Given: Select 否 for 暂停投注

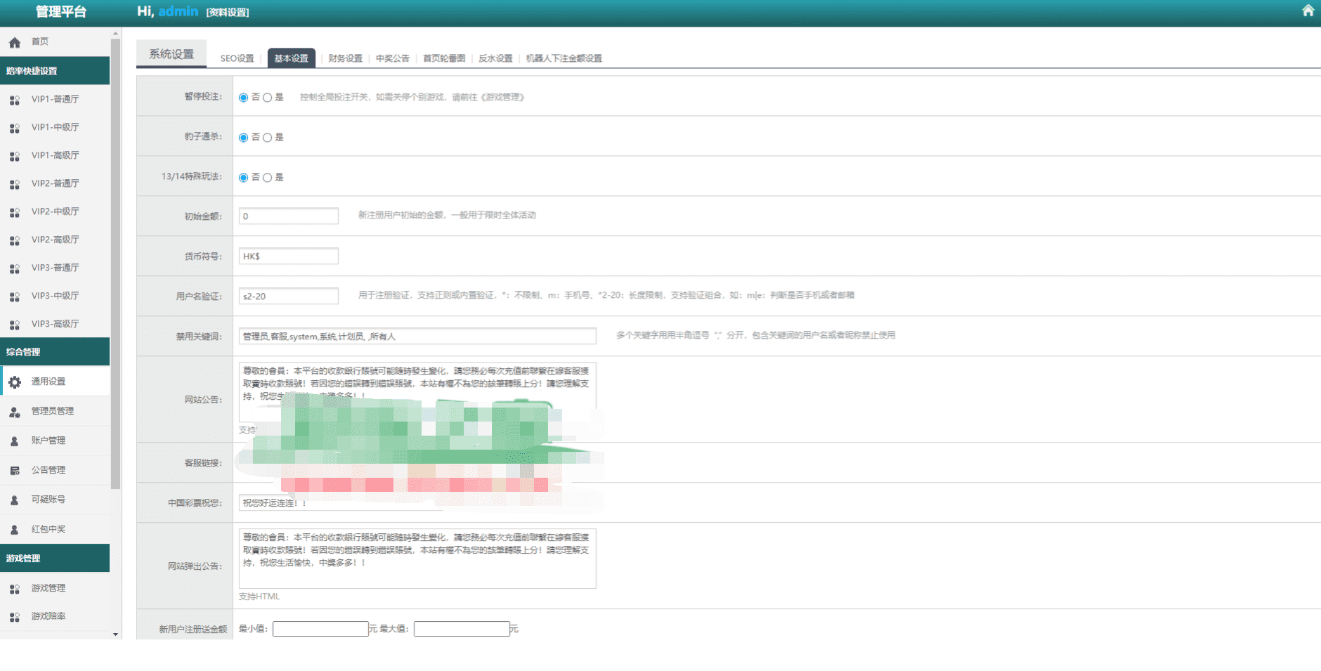Looking at the screenshot, I should [243, 98].
